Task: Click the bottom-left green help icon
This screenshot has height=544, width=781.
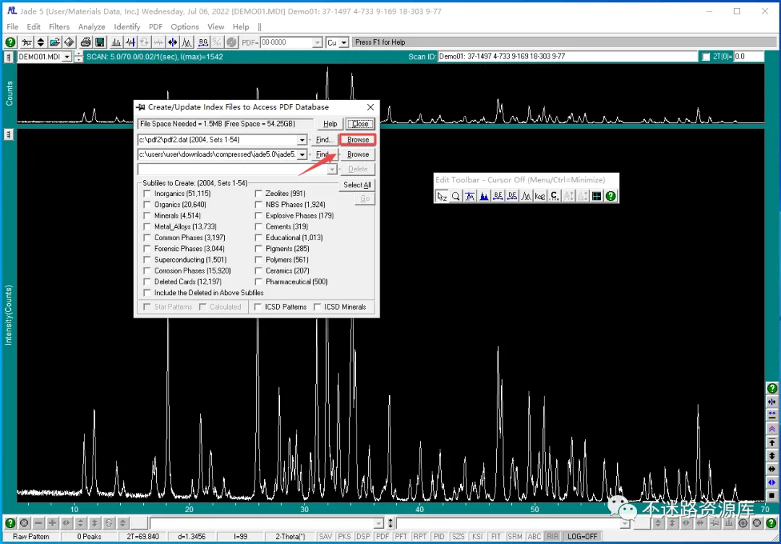Action: pos(10,523)
